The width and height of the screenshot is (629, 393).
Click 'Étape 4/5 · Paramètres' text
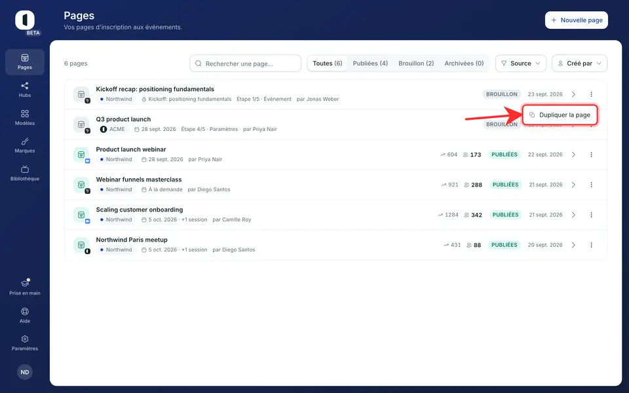(x=210, y=129)
